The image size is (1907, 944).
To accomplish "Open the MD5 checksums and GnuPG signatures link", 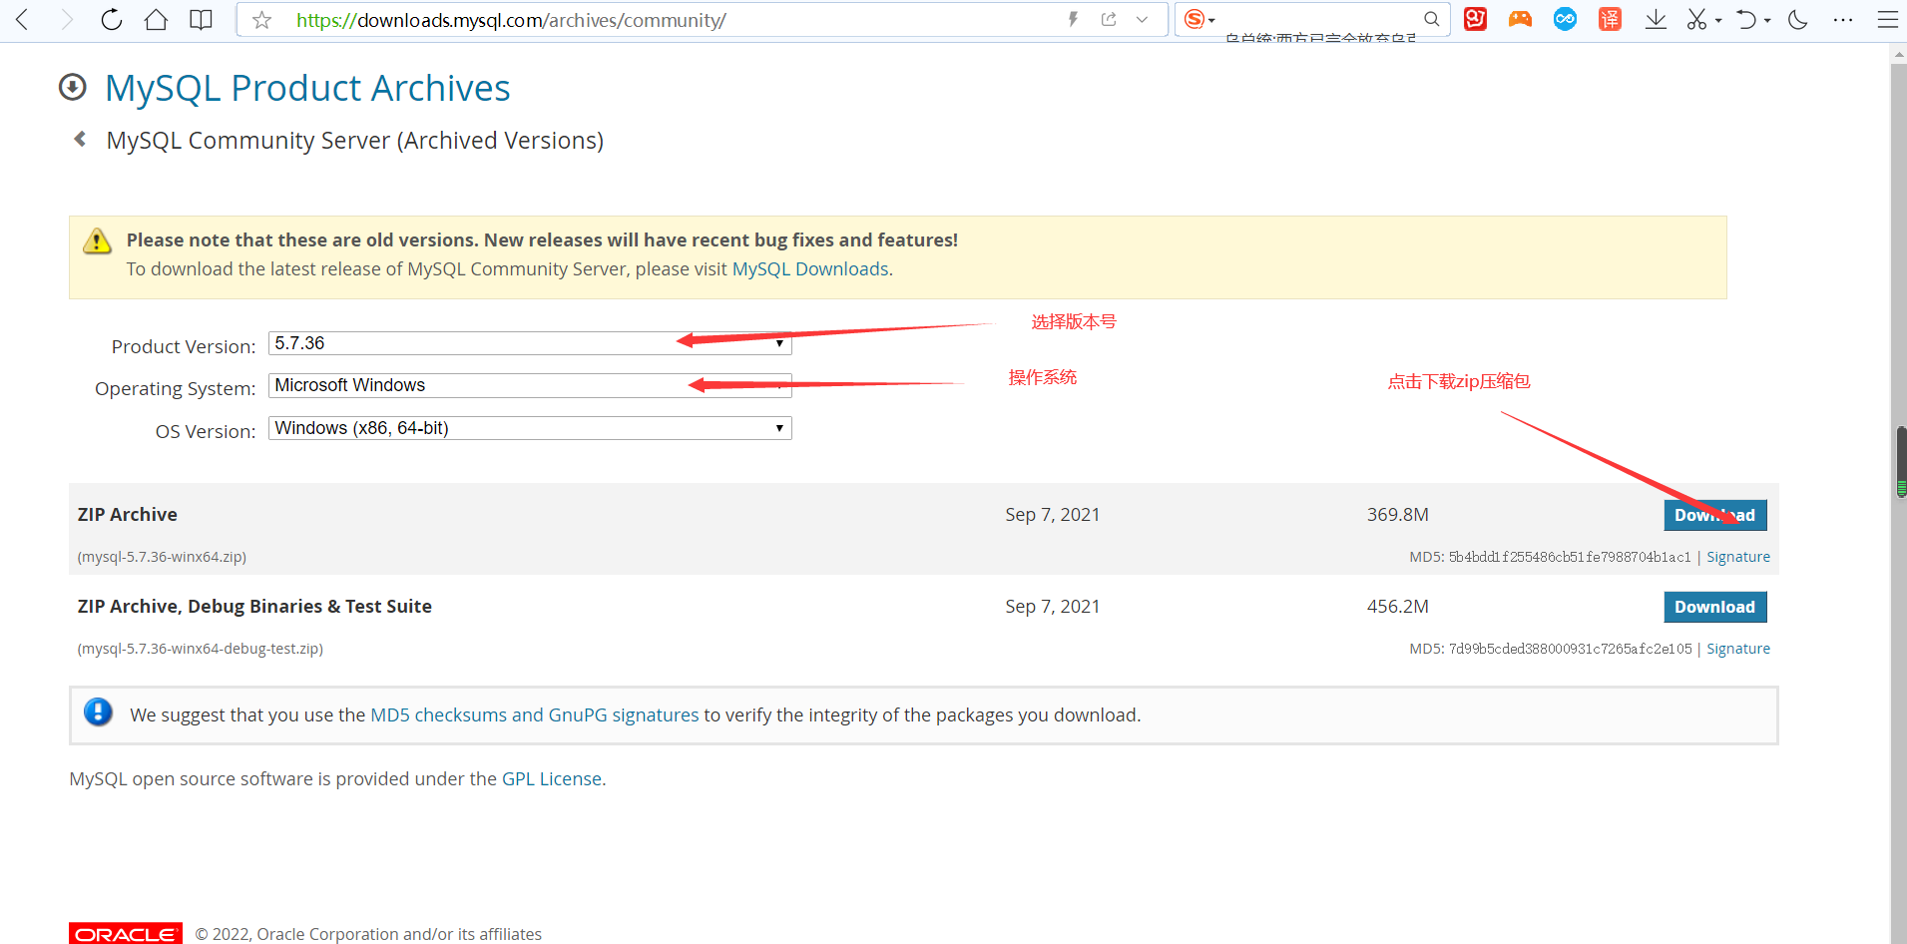I will [x=535, y=714].
